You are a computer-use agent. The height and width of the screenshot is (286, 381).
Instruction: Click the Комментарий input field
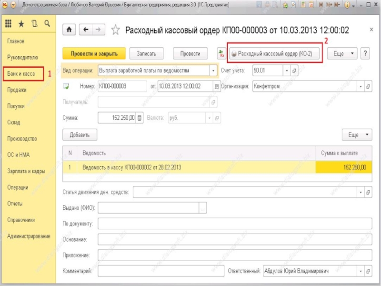[161, 271]
